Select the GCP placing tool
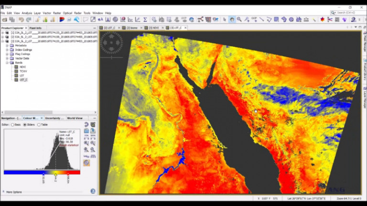367x206 pixels. click(x=254, y=20)
